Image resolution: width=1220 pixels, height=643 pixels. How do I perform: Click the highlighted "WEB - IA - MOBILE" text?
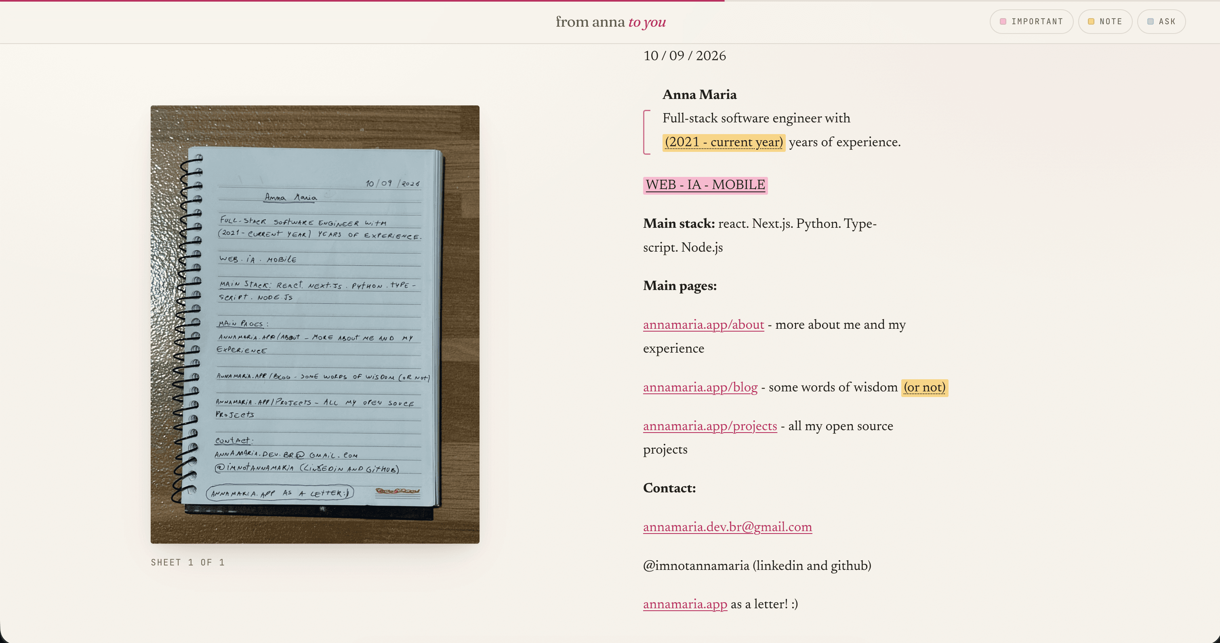tap(705, 185)
